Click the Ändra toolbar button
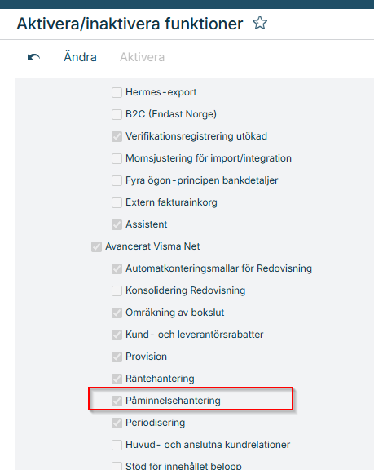374x470 pixels. pos(80,57)
